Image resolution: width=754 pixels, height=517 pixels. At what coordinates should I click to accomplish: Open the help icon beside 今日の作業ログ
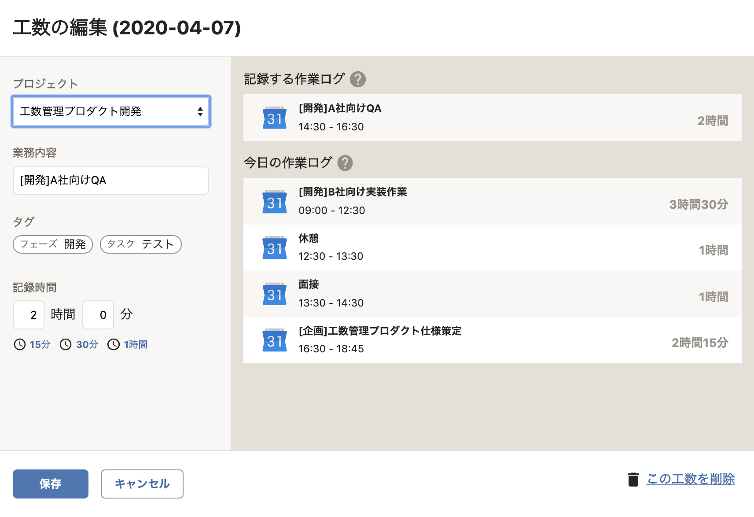tap(346, 162)
